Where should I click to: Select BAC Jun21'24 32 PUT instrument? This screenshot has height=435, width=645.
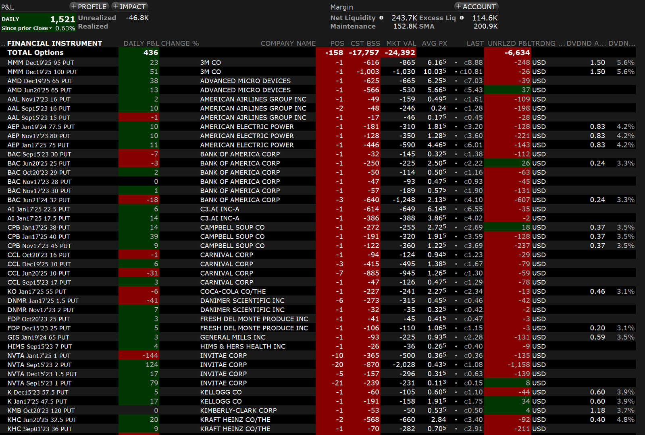tap(39, 200)
